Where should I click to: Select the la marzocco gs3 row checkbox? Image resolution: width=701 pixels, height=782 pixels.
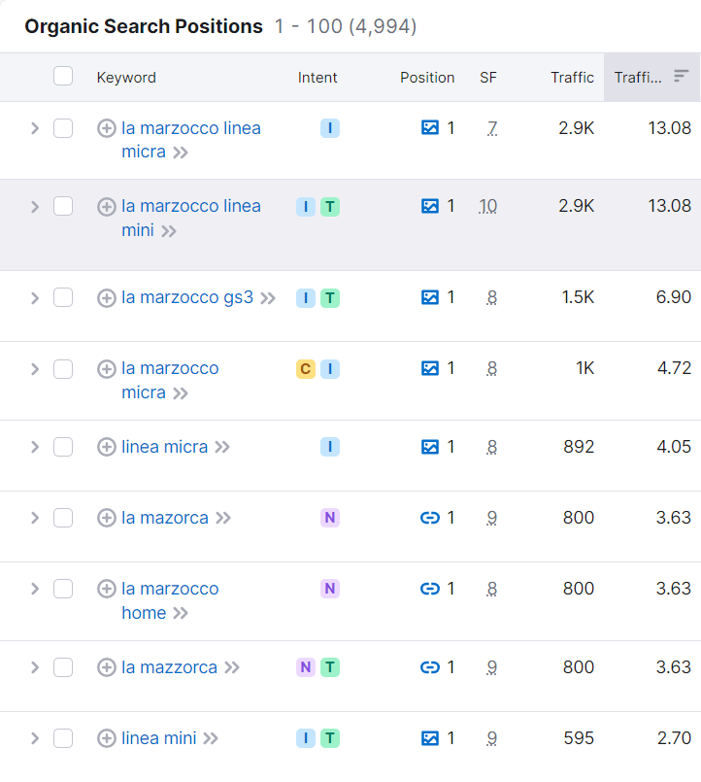63,297
